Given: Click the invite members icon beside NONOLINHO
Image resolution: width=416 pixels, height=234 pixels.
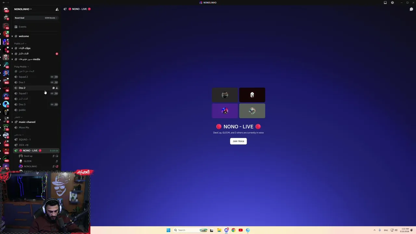Looking at the screenshot, I should tap(57, 9).
